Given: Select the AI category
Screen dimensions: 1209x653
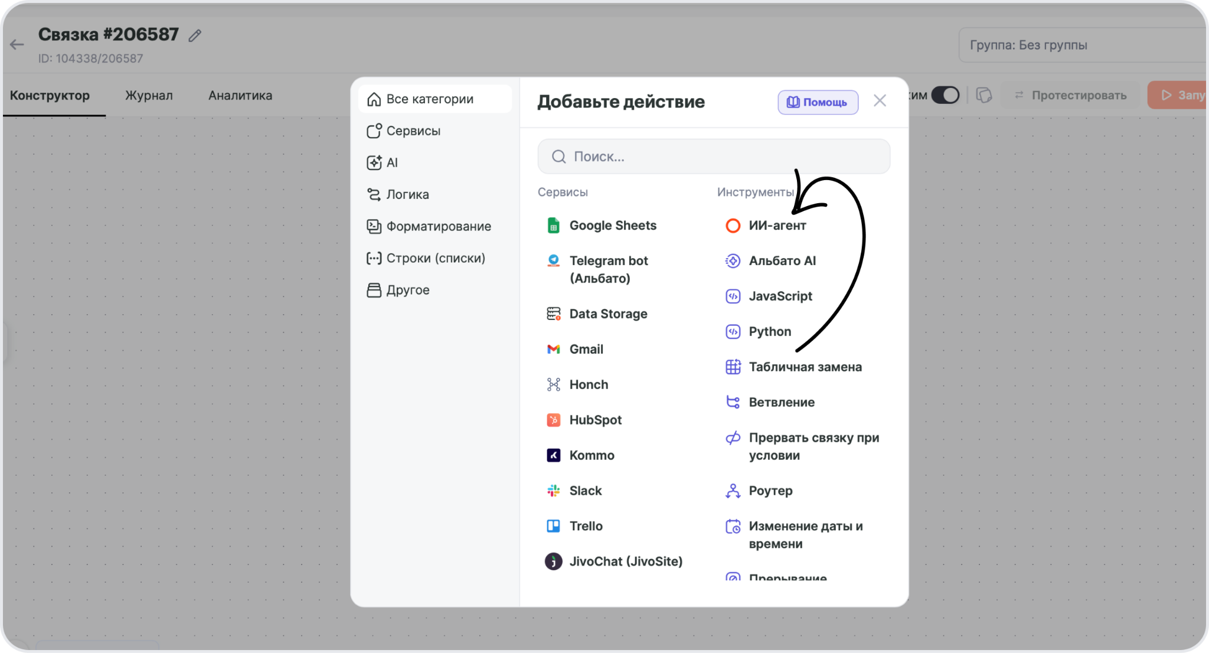Looking at the screenshot, I should coord(435,163).
